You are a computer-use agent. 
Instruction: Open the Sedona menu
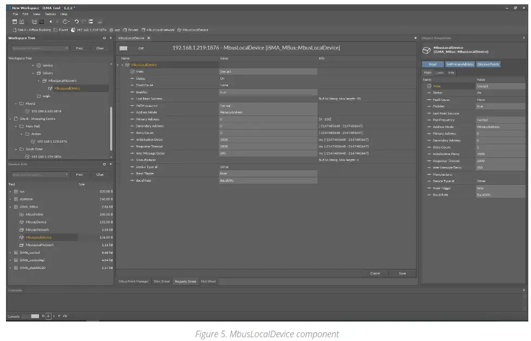[50, 14]
